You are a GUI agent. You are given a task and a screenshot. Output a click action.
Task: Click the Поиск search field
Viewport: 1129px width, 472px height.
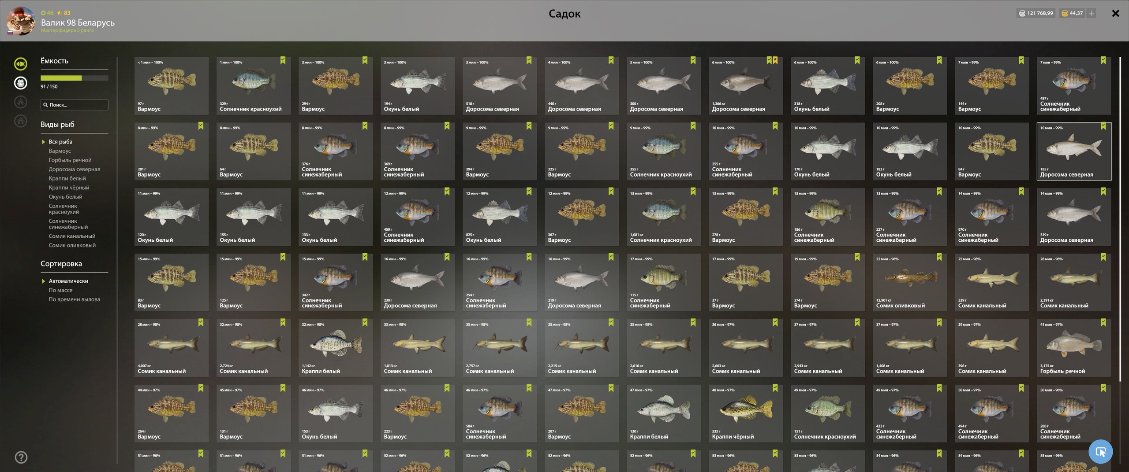74,105
